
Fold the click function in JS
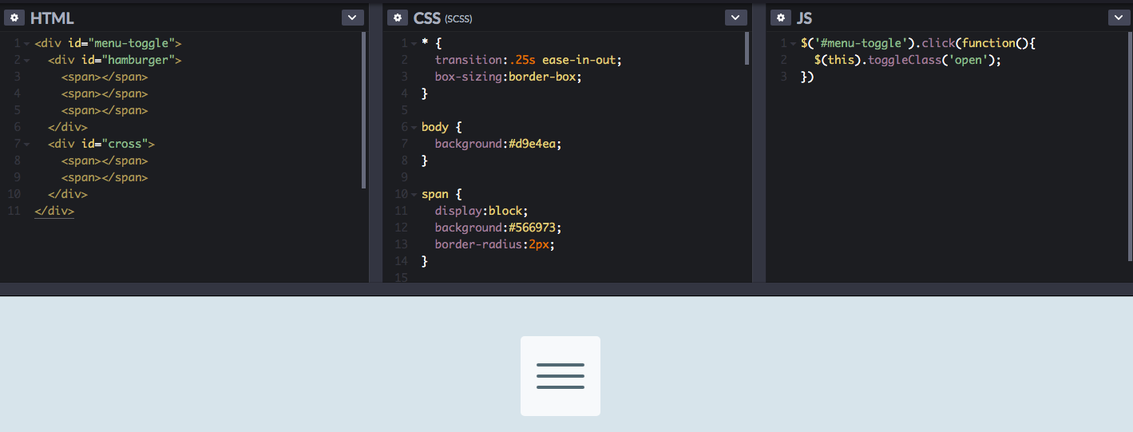point(794,44)
